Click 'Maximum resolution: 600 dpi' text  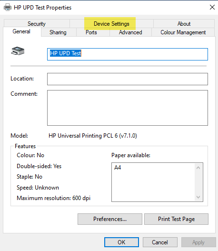click(x=54, y=198)
